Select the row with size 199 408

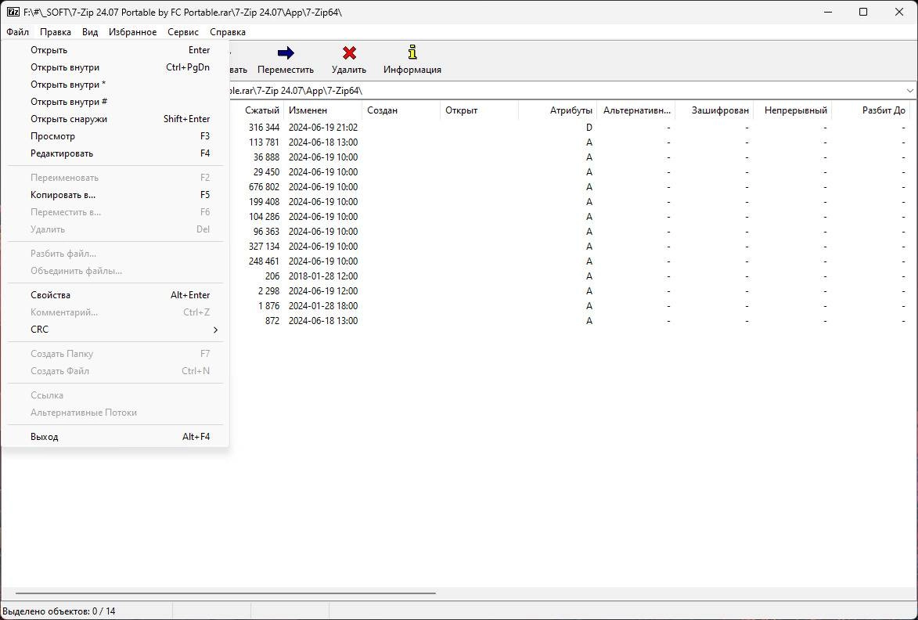click(570, 202)
